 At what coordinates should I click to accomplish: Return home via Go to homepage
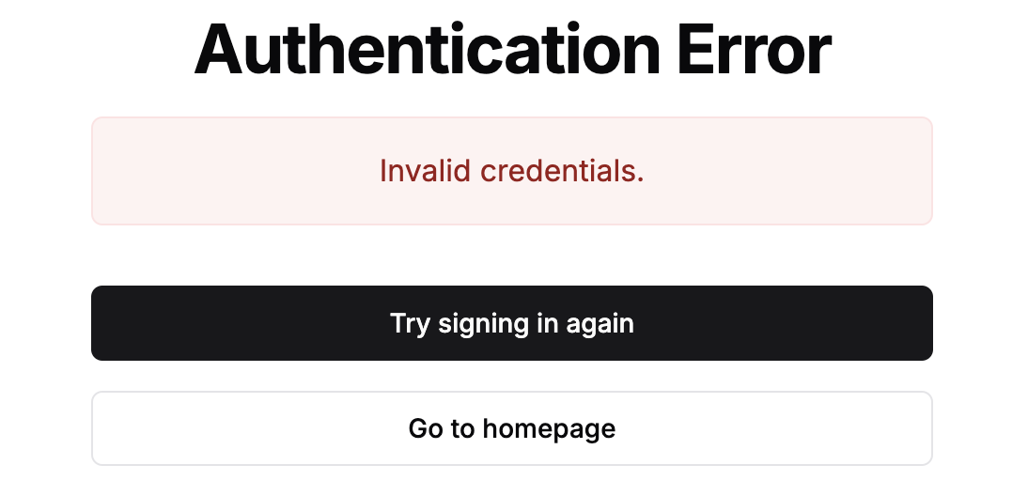512,428
